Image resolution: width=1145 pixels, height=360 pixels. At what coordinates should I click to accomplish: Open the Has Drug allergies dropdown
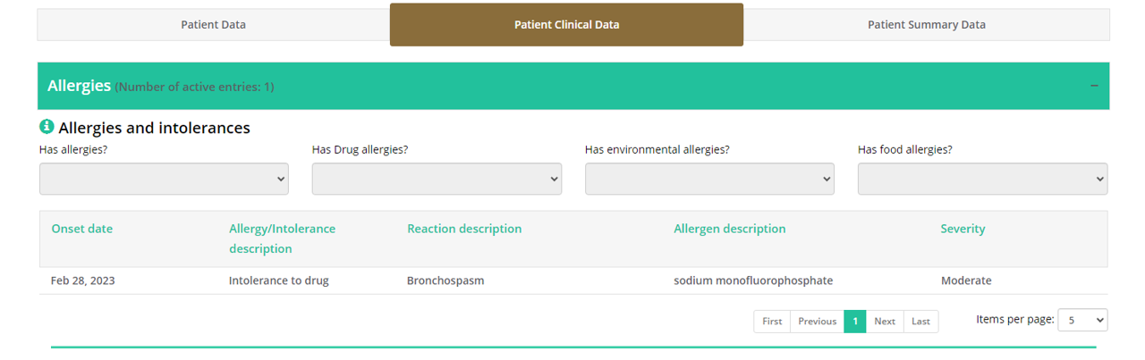pyautogui.click(x=437, y=179)
